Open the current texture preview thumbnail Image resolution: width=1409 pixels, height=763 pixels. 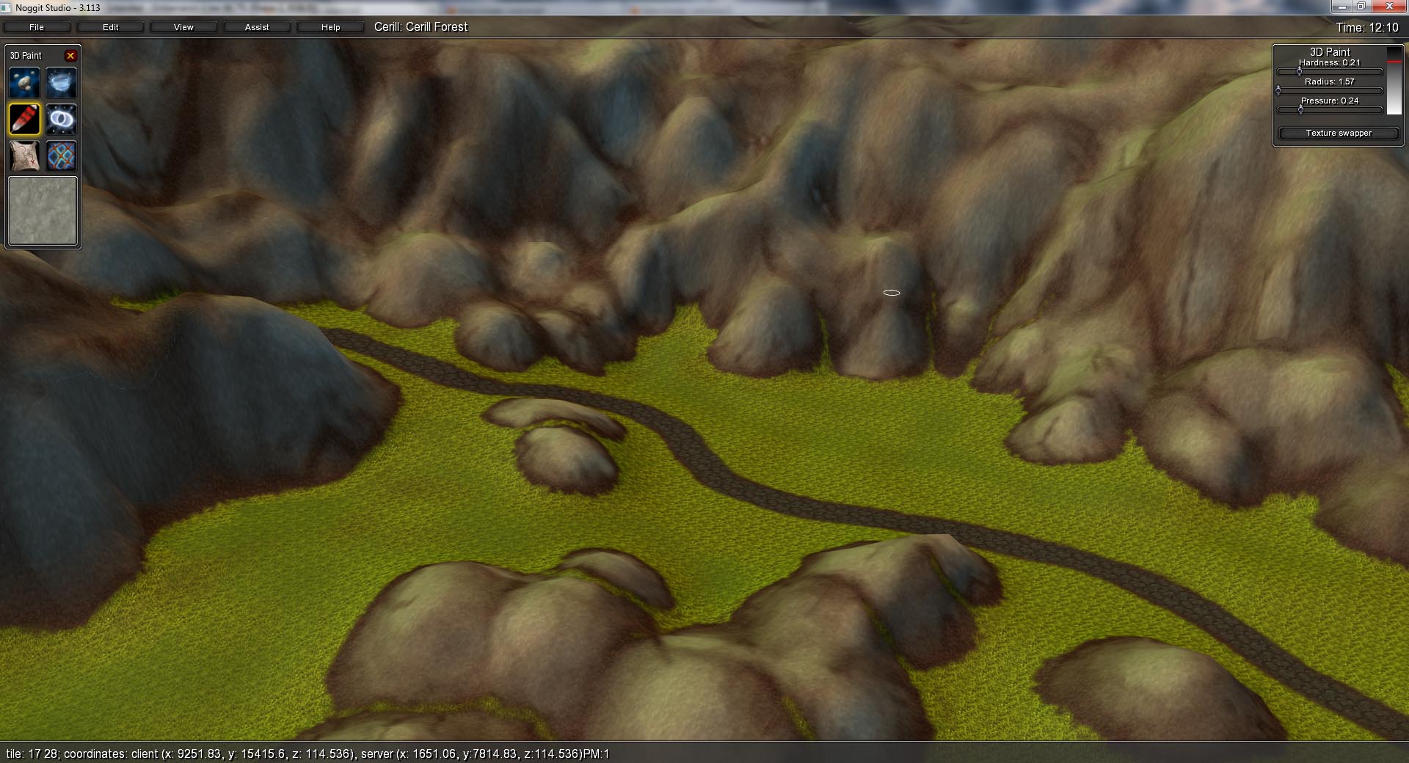[43, 211]
